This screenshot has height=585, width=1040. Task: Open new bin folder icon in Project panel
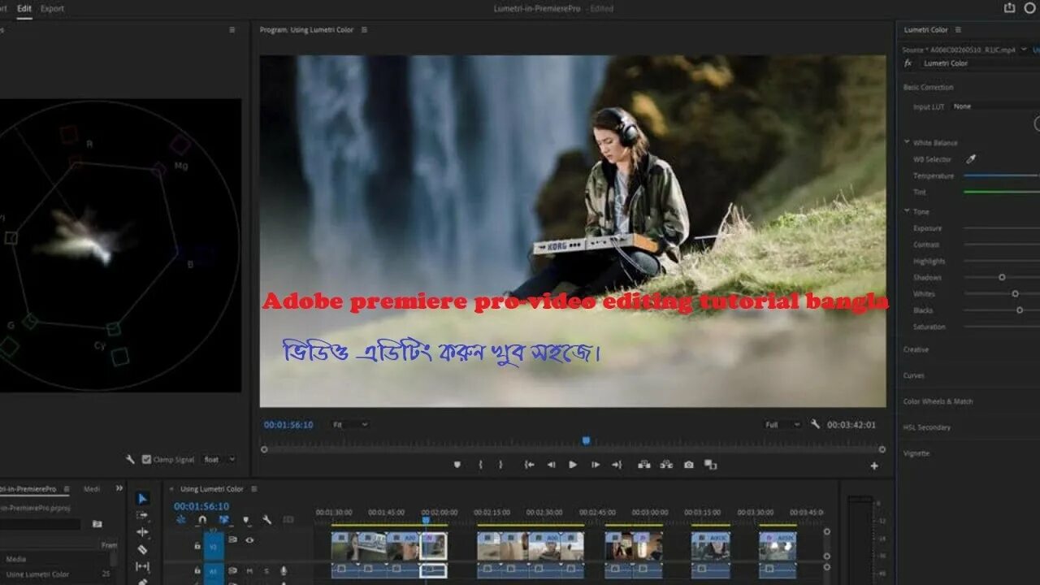(x=97, y=524)
